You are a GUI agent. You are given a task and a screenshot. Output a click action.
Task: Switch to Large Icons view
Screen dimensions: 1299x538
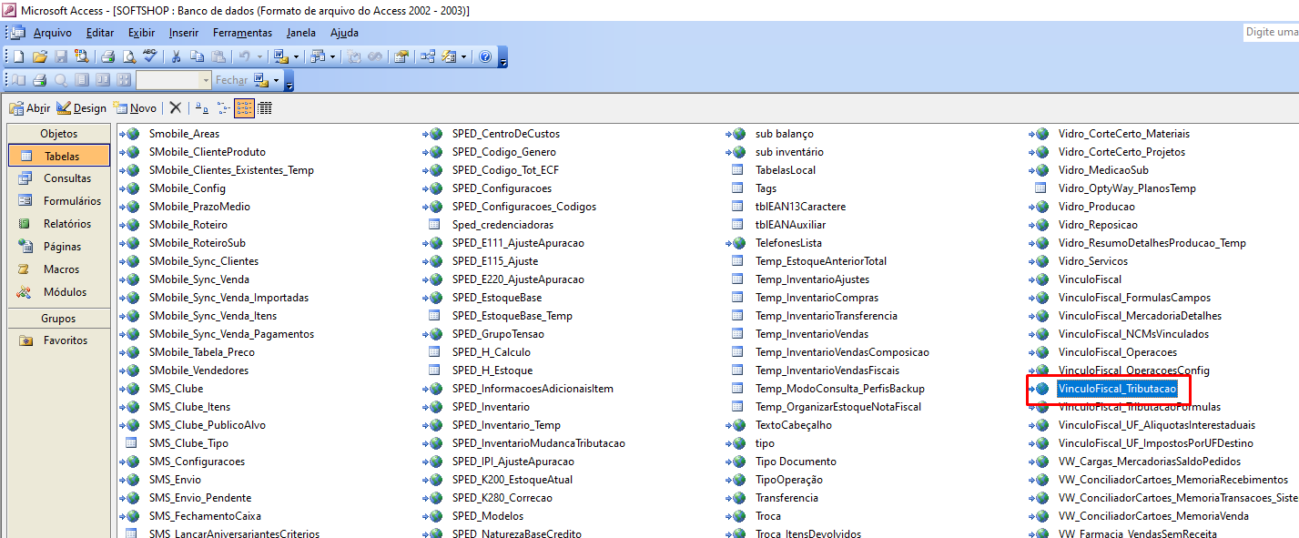click(201, 108)
